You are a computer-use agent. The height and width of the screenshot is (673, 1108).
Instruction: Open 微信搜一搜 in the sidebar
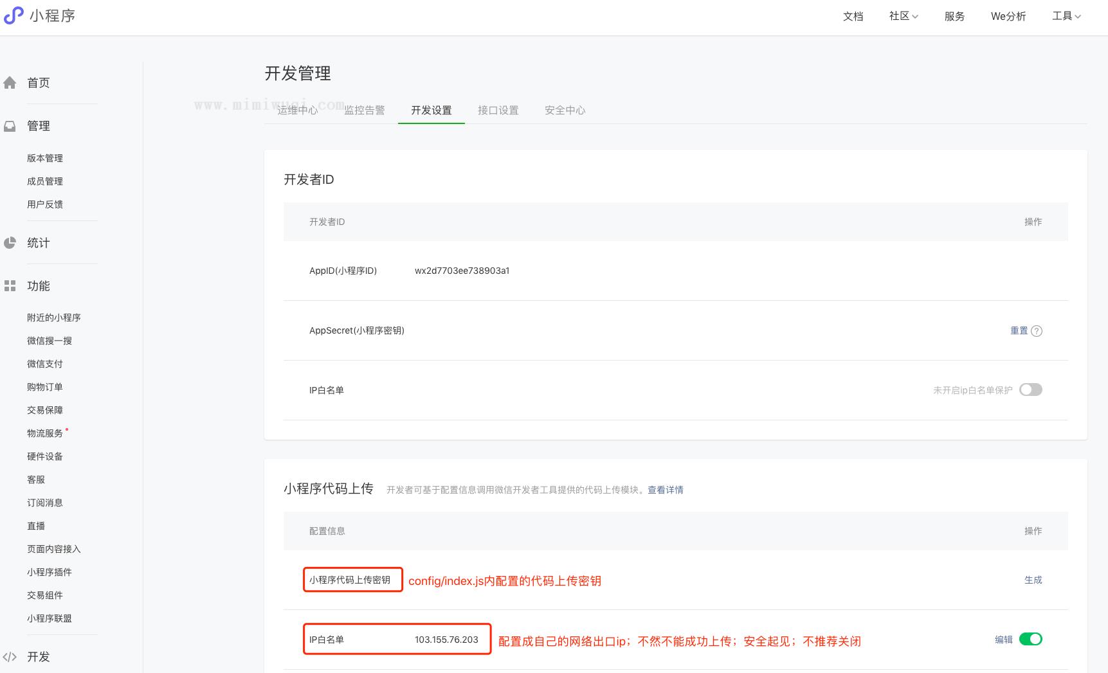tap(50, 341)
